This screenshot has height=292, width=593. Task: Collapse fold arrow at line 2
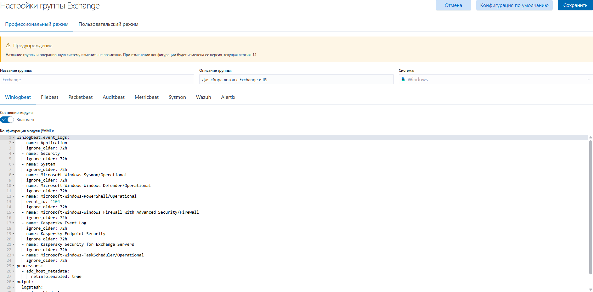(x=13, y=143)
